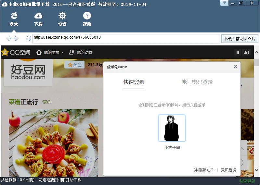The image size is (260, 185).
Task: Focus the URL address input field
Action: click(126, 39)
